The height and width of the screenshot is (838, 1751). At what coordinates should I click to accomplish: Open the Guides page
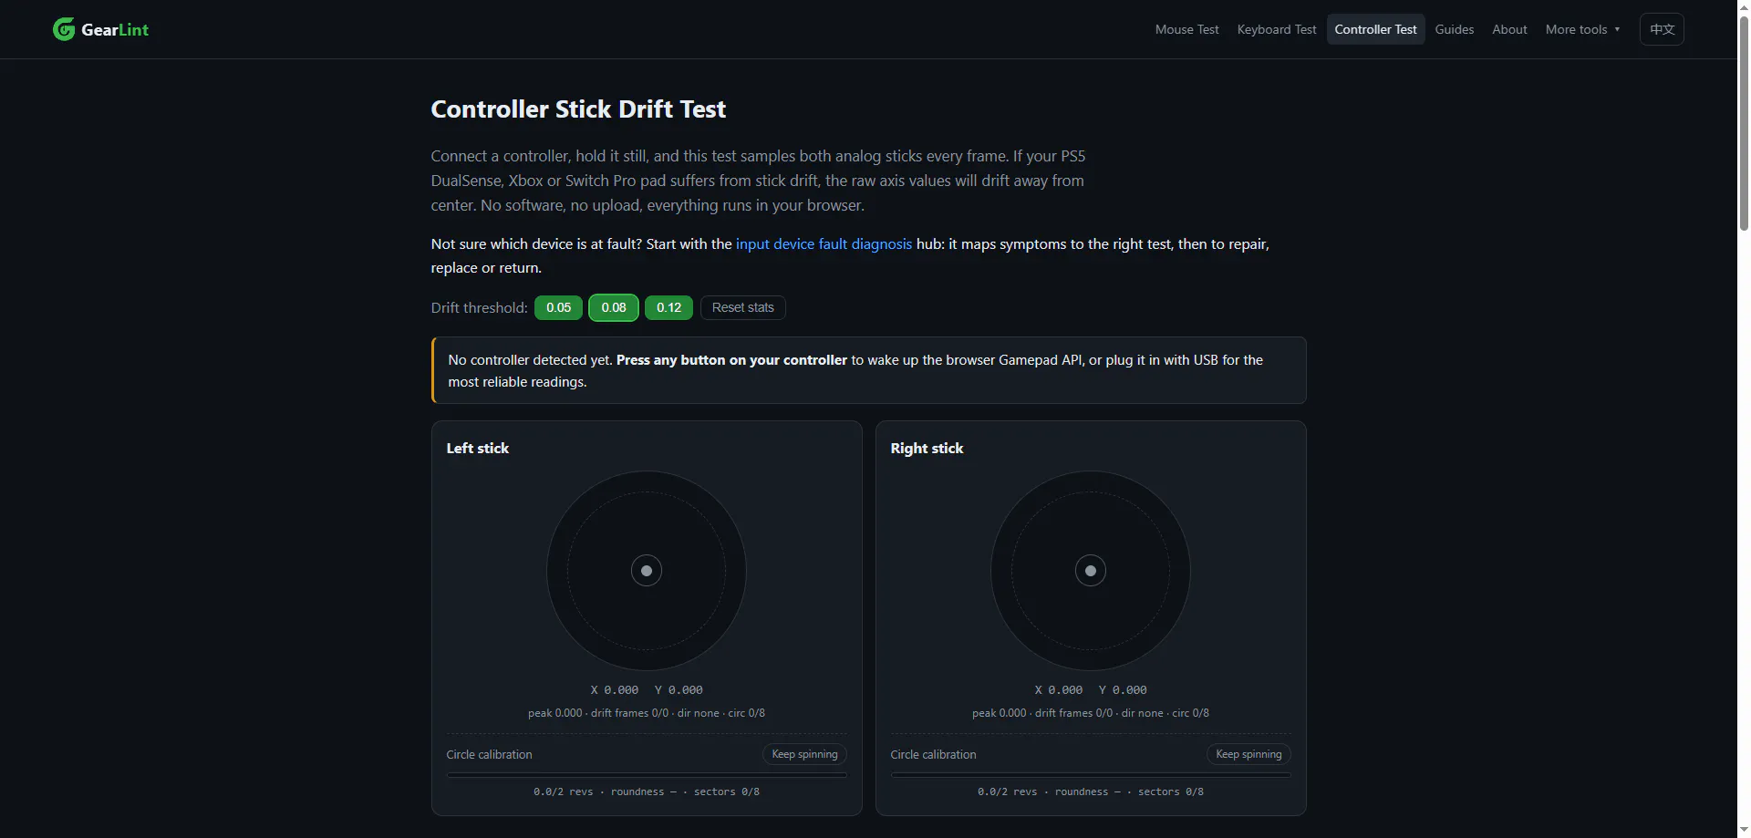[1454, 29]
